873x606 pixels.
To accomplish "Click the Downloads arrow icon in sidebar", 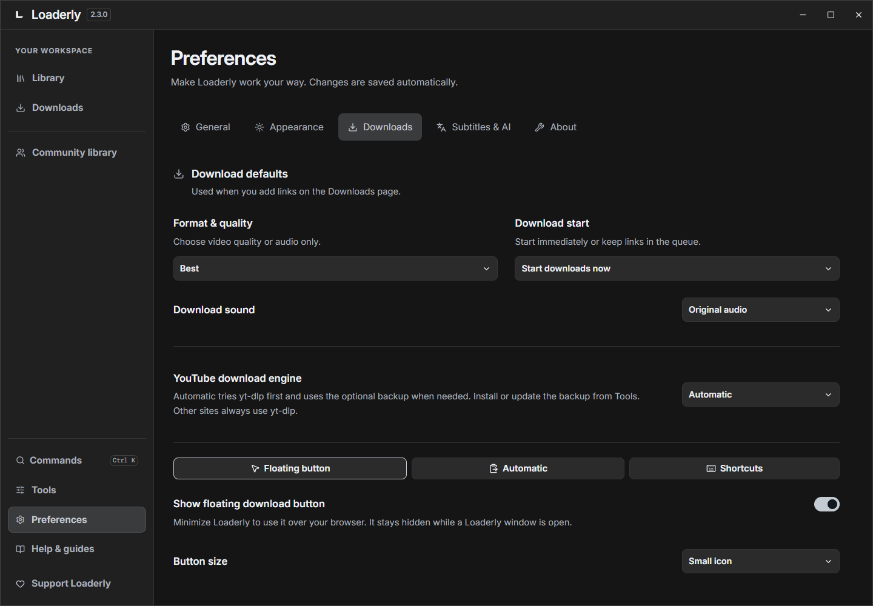I will 21,108.
